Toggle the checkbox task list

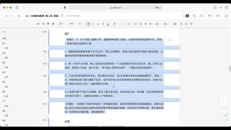click(136, 24)
